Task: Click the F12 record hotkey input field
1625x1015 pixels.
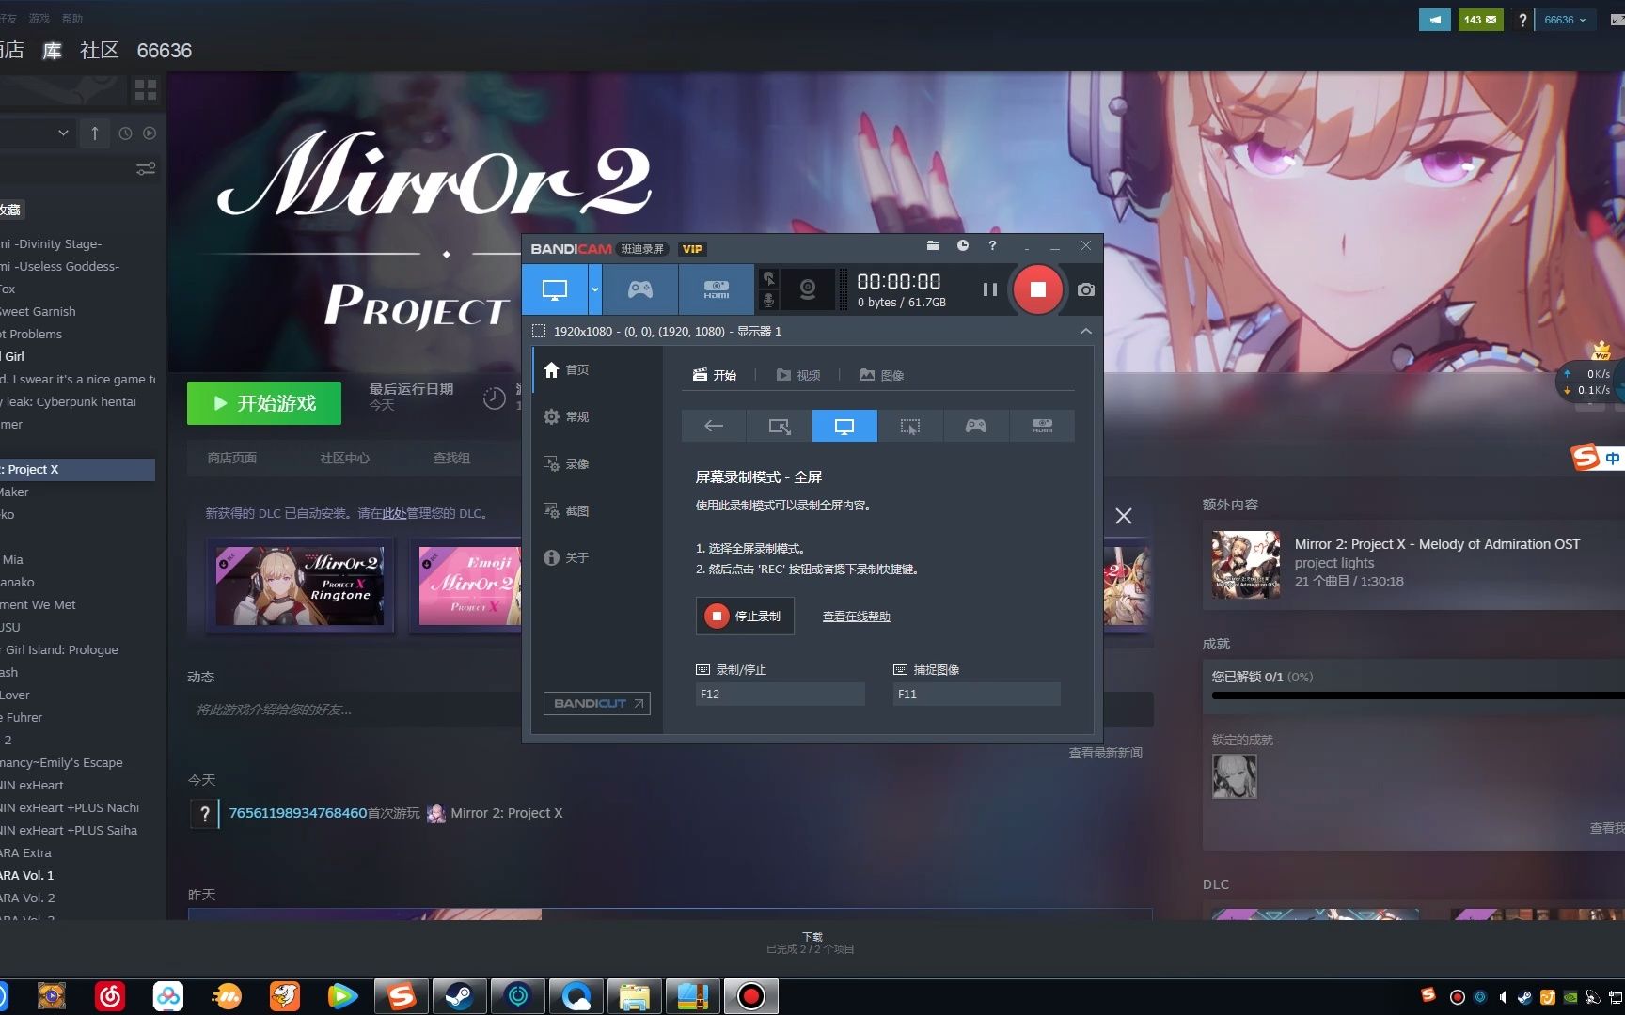Action: click(779, 694)
